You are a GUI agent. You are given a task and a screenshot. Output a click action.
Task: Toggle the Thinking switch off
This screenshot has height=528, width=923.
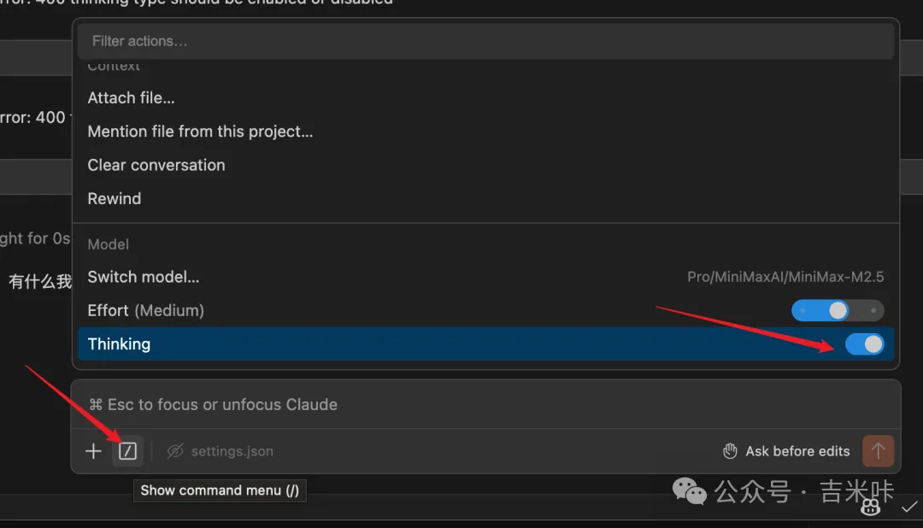coord(864,344)
